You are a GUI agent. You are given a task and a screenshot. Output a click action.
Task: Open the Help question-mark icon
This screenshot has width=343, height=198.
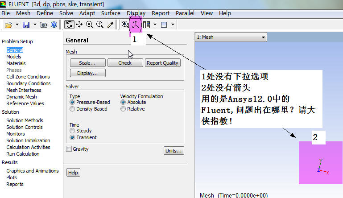click(x=54, y=25)
